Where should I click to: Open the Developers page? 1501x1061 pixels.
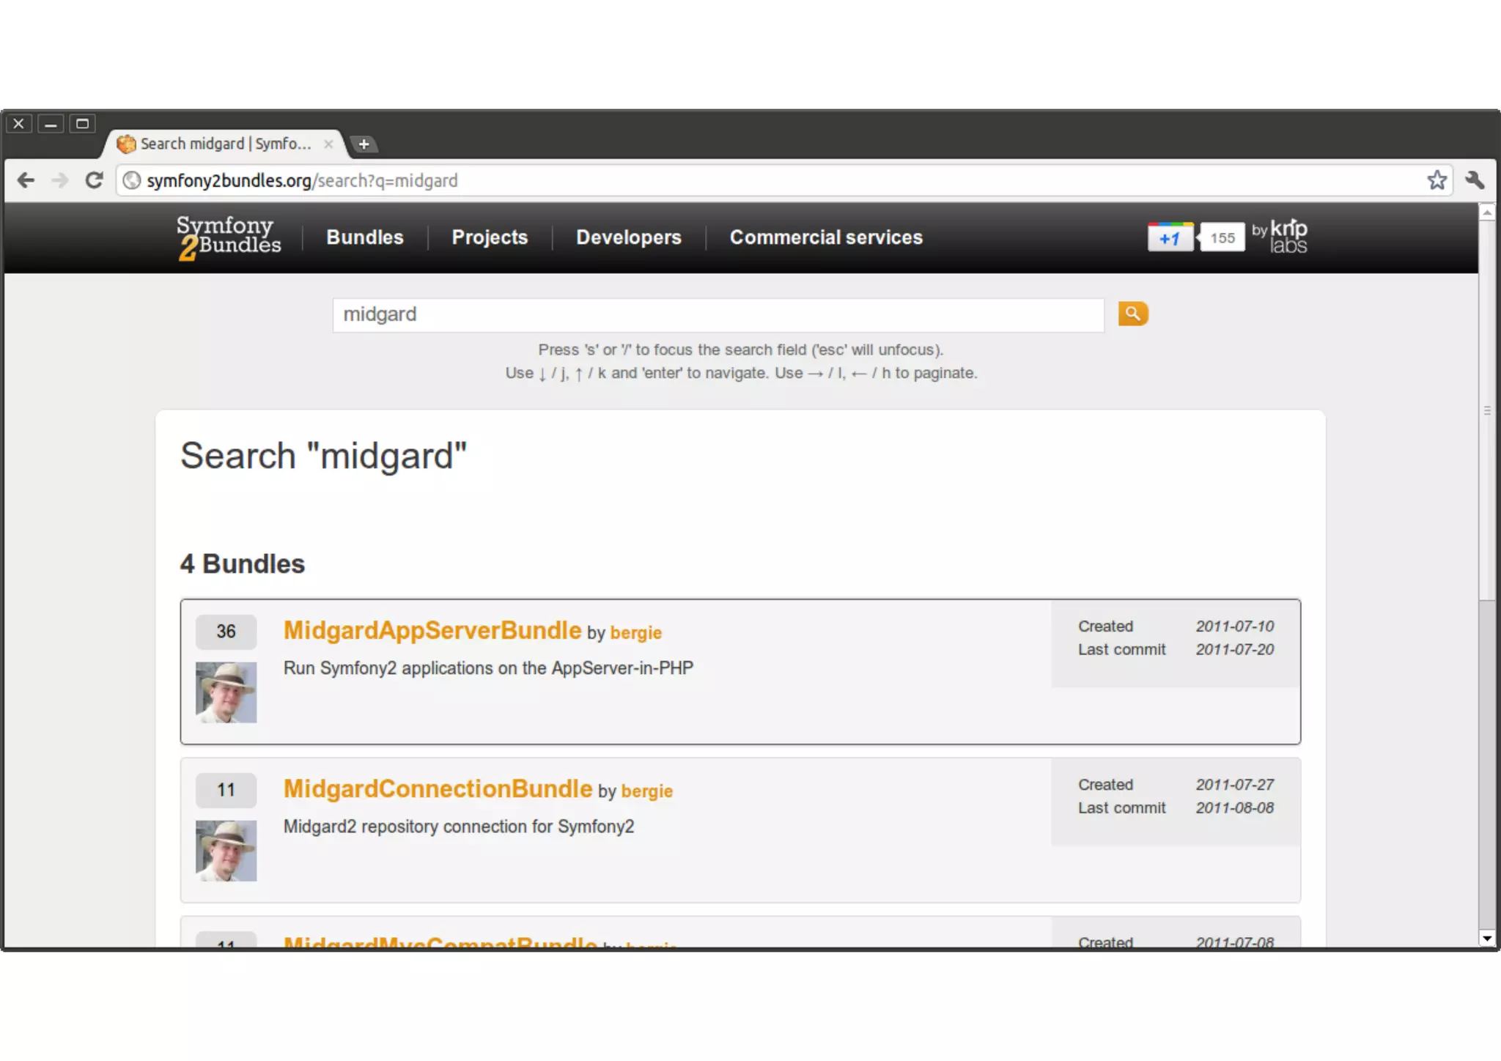tap(628, 237)
